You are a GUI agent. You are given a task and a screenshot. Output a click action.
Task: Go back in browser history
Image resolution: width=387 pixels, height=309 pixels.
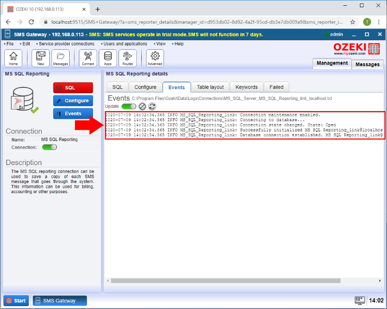8,22
